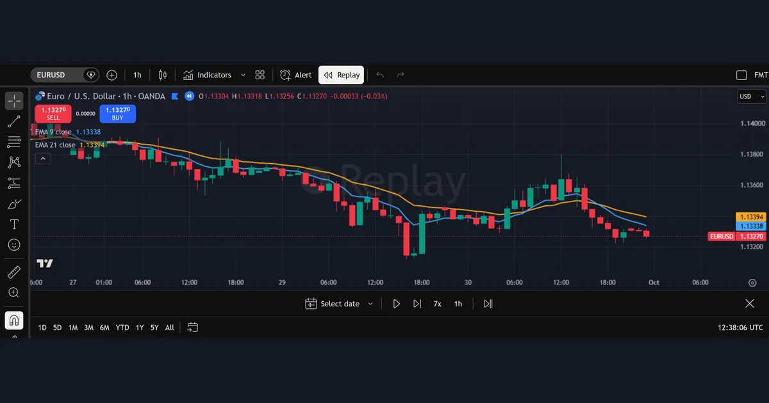This screenshot has width=769, height=403.
Task: Open the Indicators dialog
Action: 207,75
